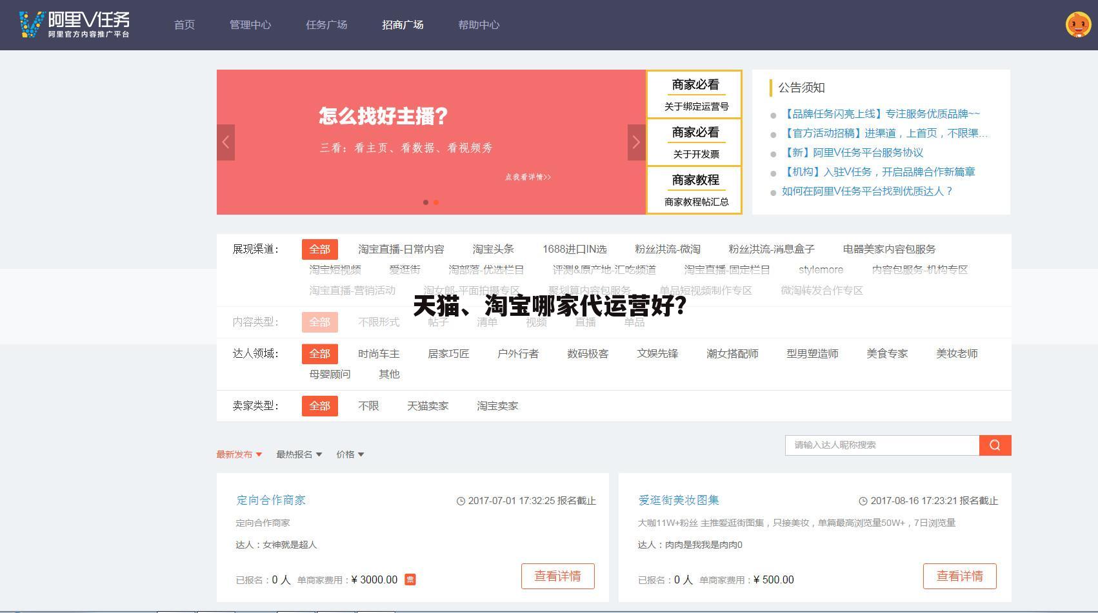Open the user avatar in header

pos(1078,24)
